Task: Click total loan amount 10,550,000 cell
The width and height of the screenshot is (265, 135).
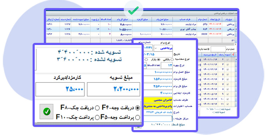Action: pos(122,29)
